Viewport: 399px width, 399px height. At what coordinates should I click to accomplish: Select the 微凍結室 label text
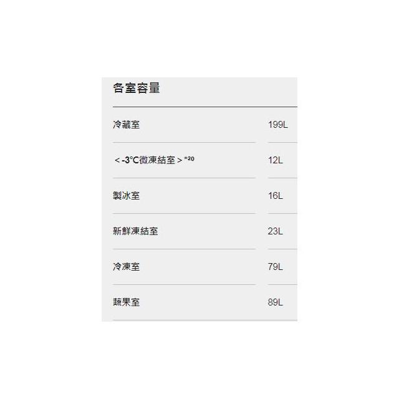[x=158, y=160]
